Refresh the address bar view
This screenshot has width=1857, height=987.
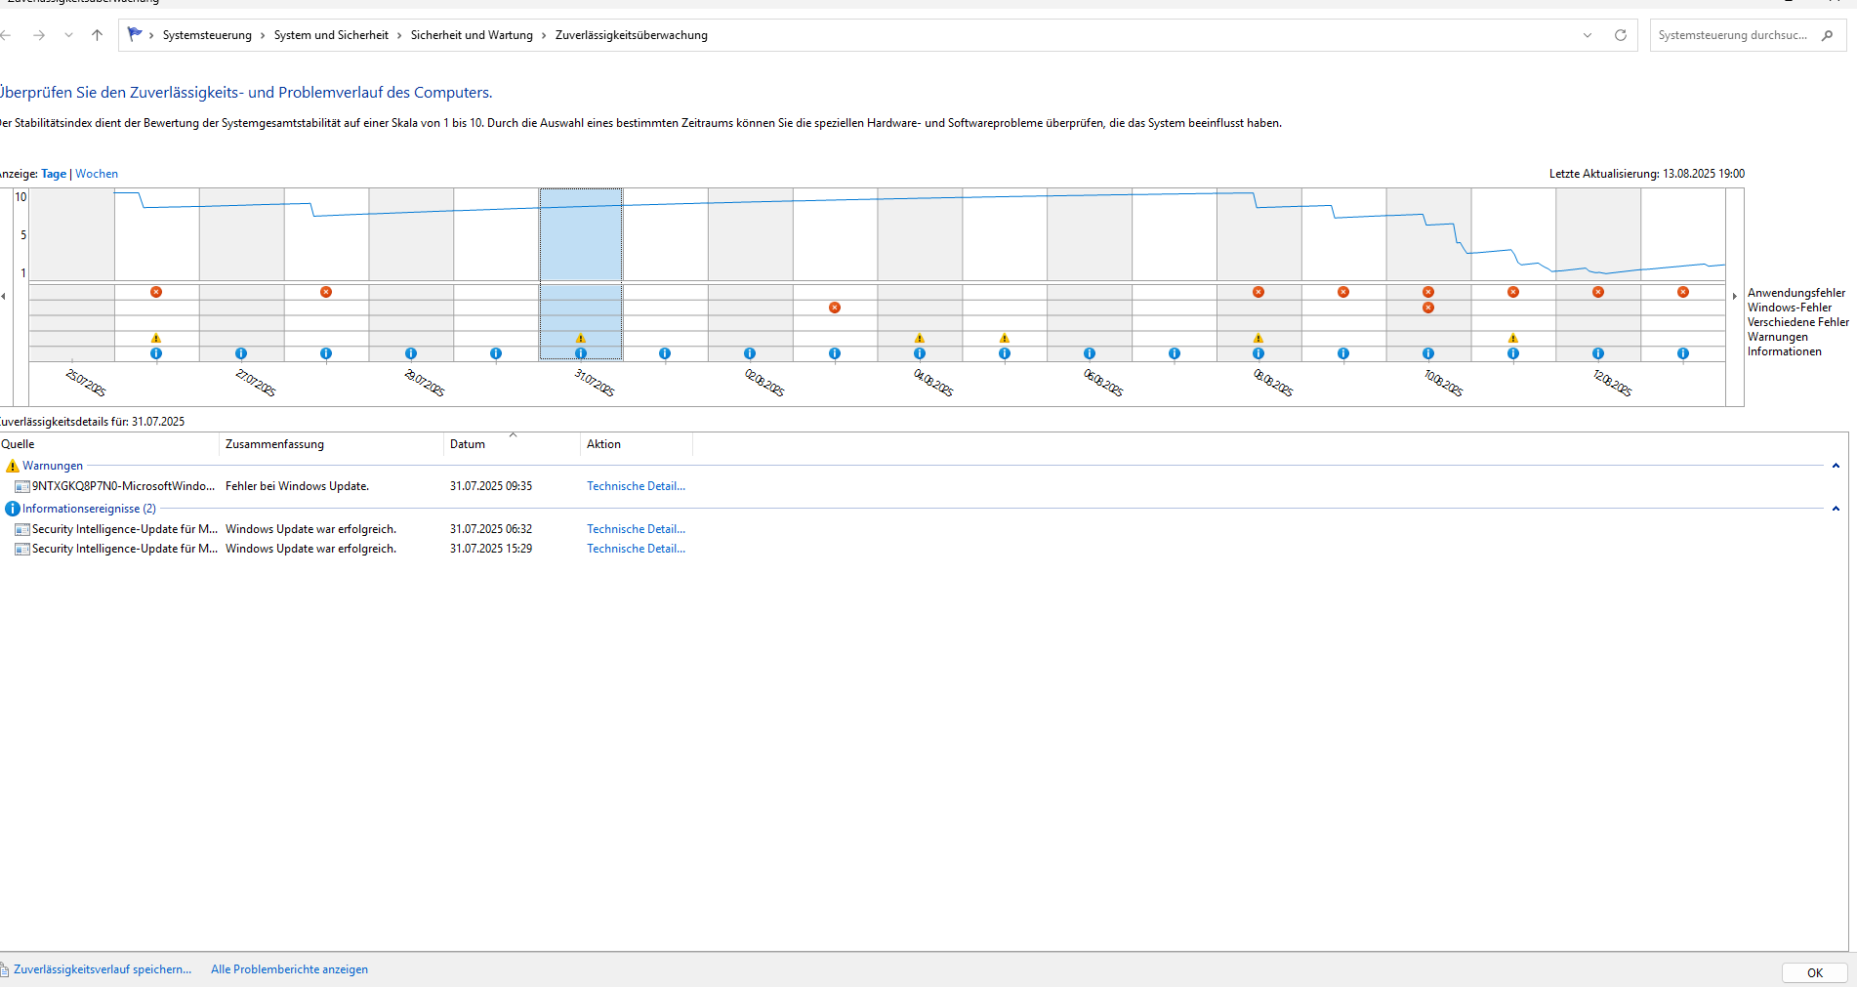1621,35
